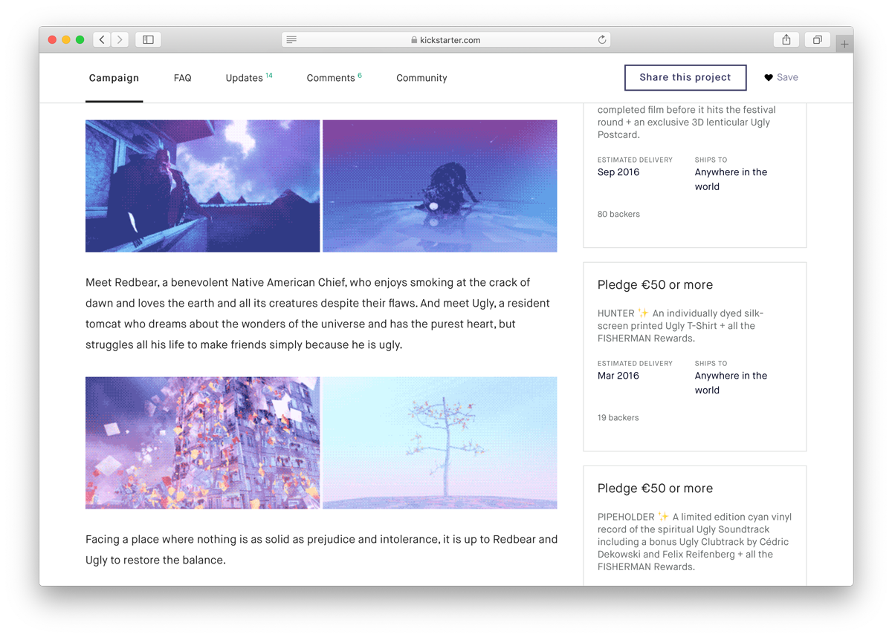
Task: Show all tabs overview icon
Action: [817, 40]
